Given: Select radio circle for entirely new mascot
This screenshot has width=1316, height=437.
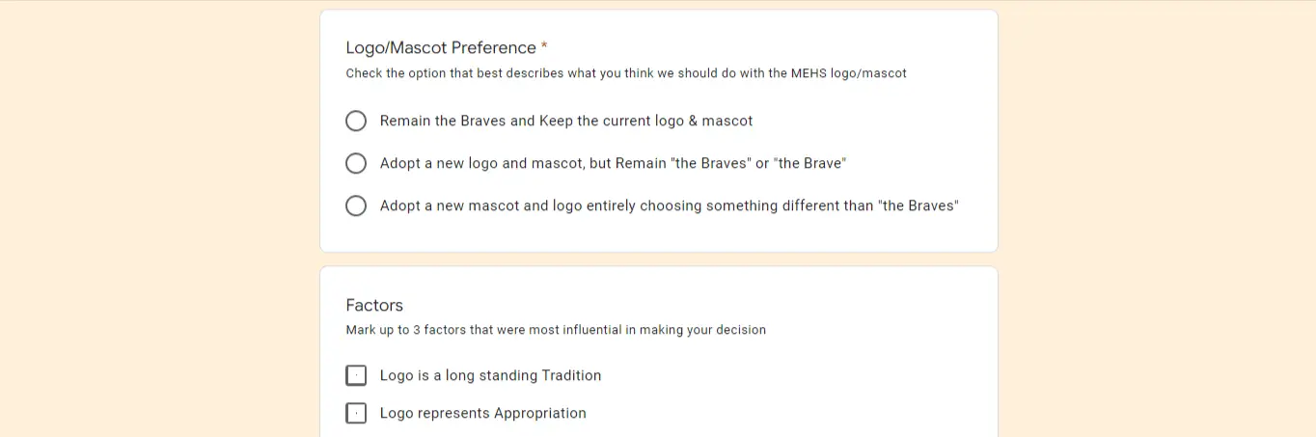Looking at the screenshot, I should coord(356,205).
